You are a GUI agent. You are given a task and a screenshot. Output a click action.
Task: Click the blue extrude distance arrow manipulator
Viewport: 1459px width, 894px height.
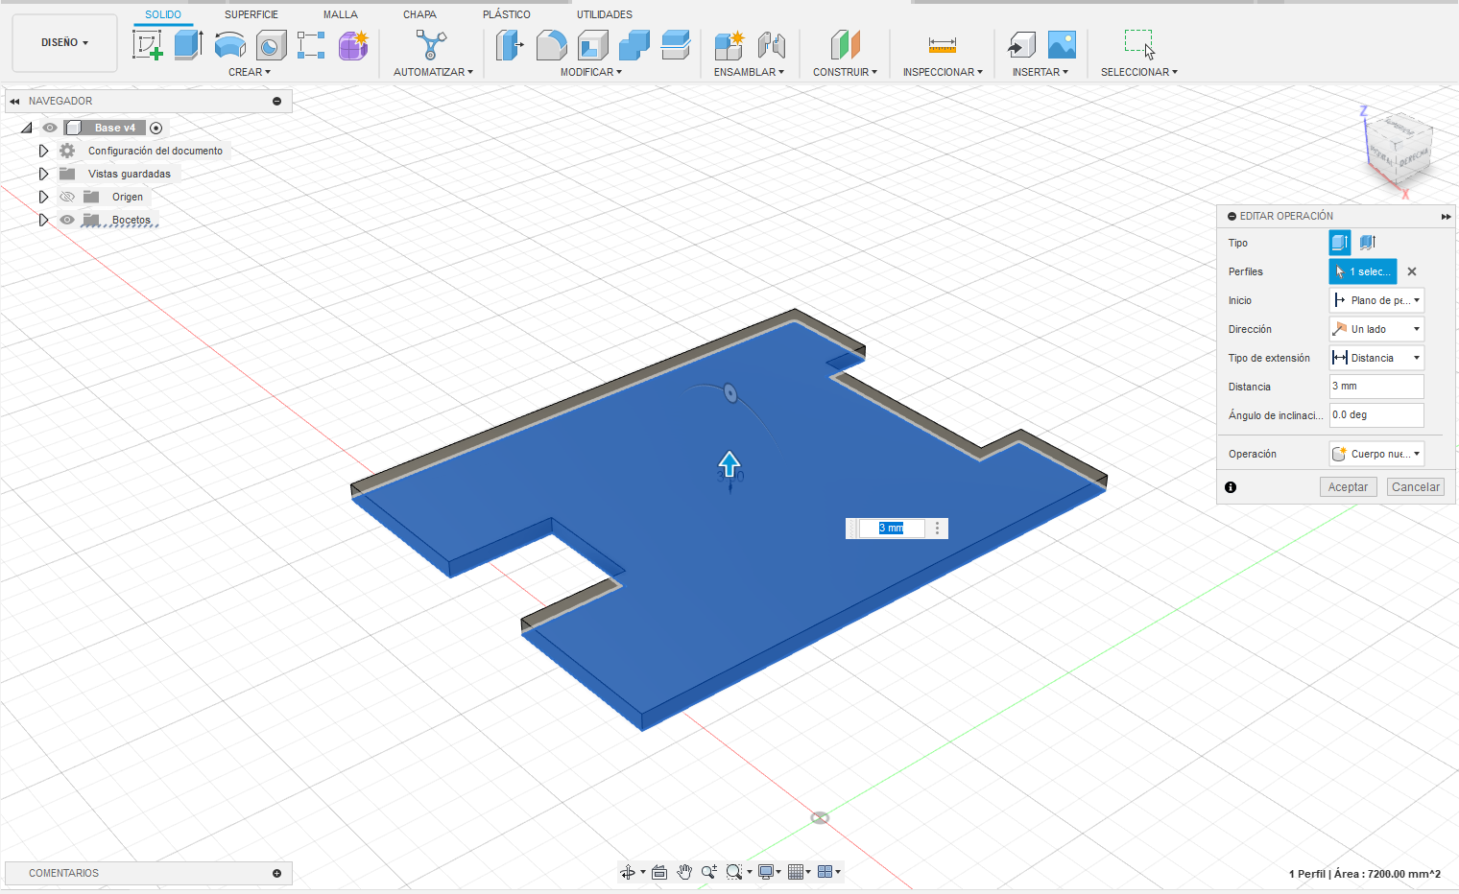[x=729, y=464]
